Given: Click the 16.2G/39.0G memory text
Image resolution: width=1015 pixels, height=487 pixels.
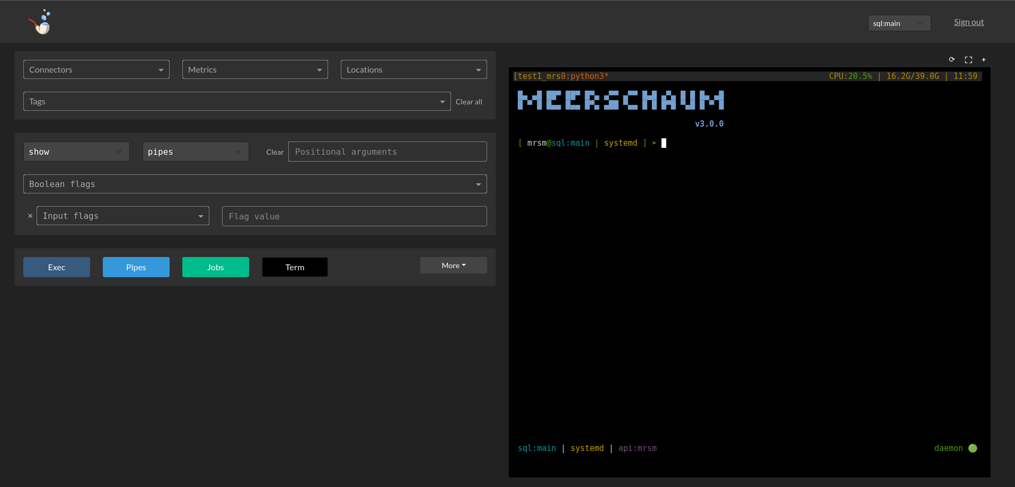Looking at the screenshot, I should point(913,76).
